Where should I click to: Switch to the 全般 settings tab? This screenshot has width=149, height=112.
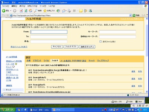(29, 61)
